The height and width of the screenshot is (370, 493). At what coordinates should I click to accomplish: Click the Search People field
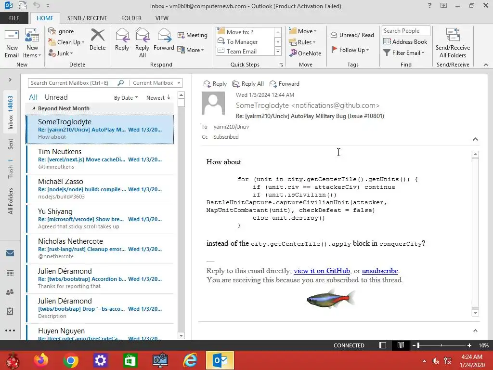(405, 30)
